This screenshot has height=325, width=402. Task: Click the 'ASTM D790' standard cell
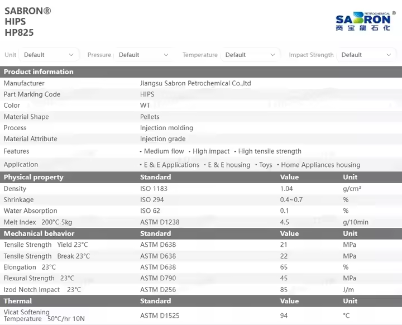pyautogui.click(x=158, y=278)
